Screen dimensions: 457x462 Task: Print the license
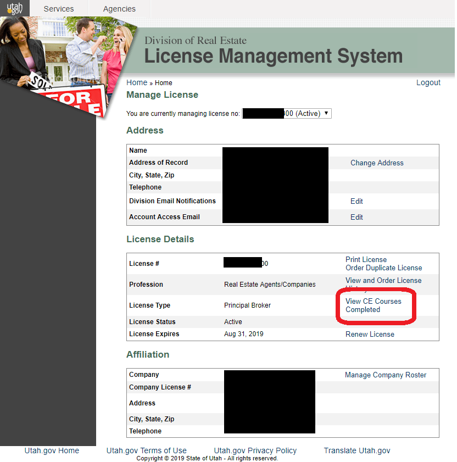[366, 259]
